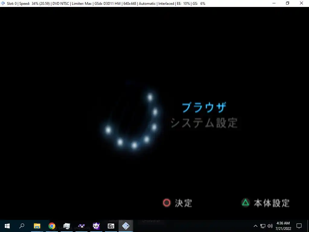This screenshot has width=309, height=232.
Task: Click the PCSX2 icon in title bar
Action: click(3, 3)
